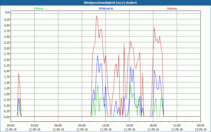Click the green Minima legend label

click(39, 8)
